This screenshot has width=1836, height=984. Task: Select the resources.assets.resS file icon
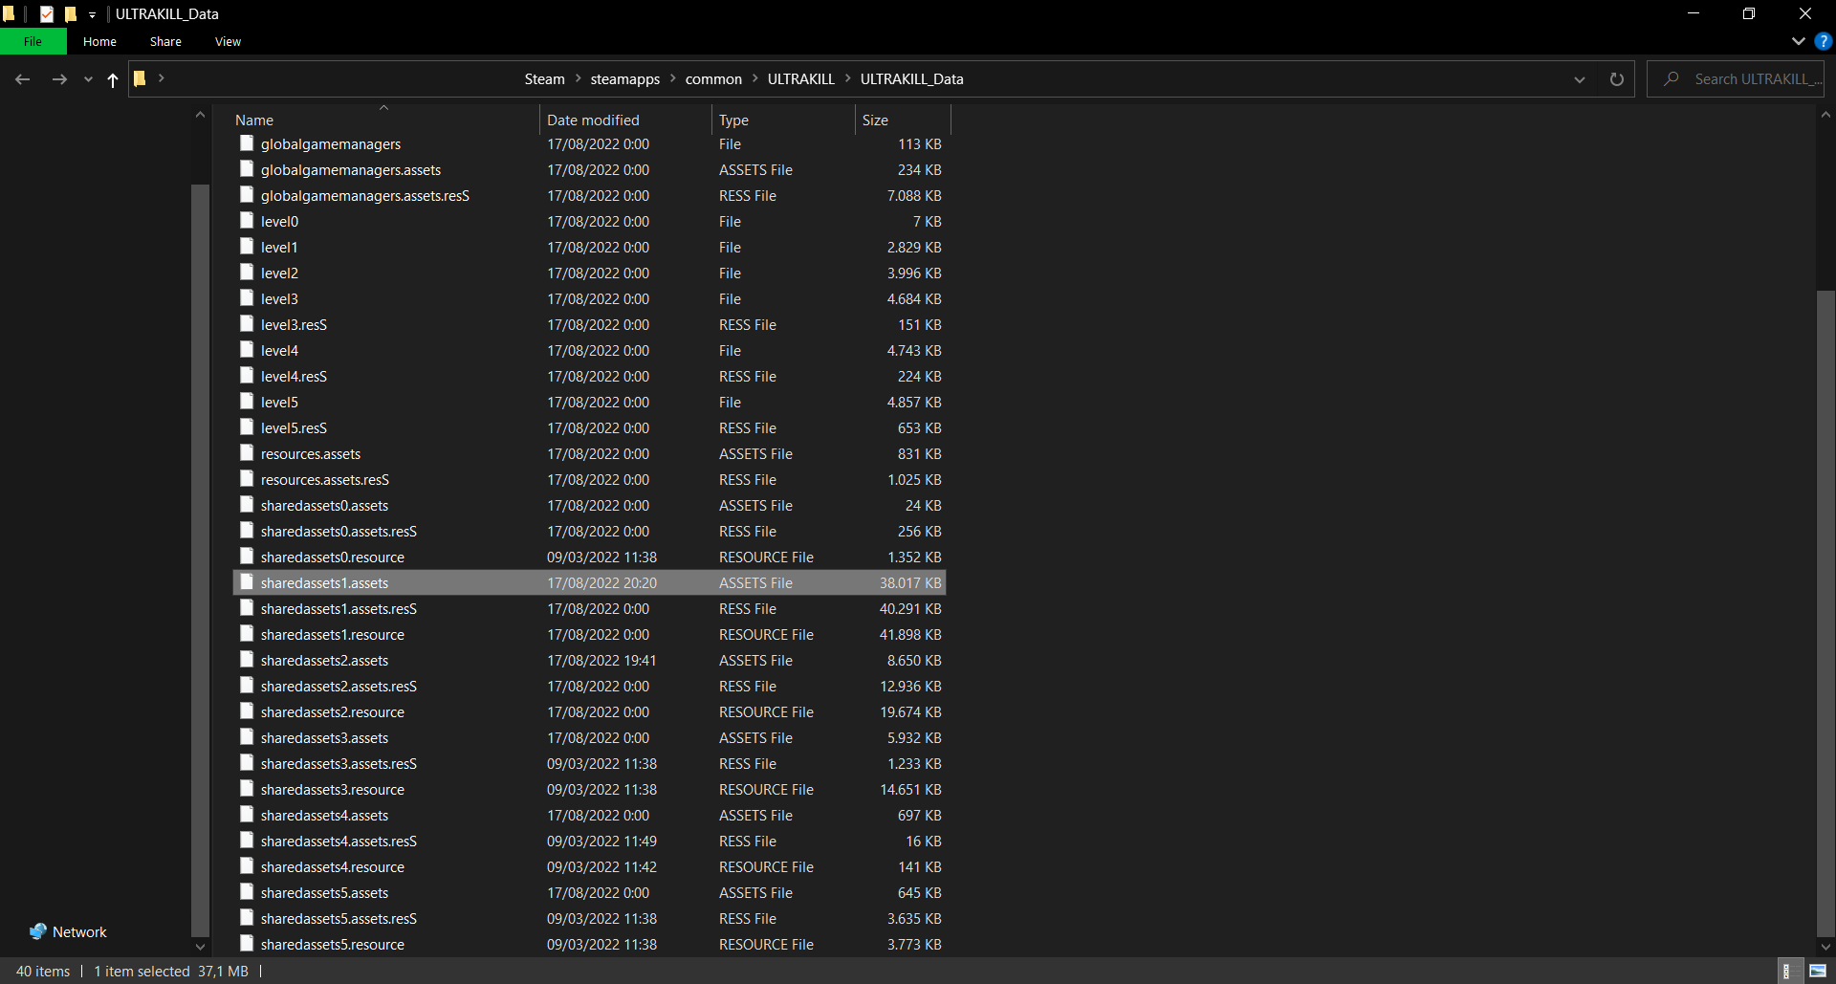click(x=247, y=479)
